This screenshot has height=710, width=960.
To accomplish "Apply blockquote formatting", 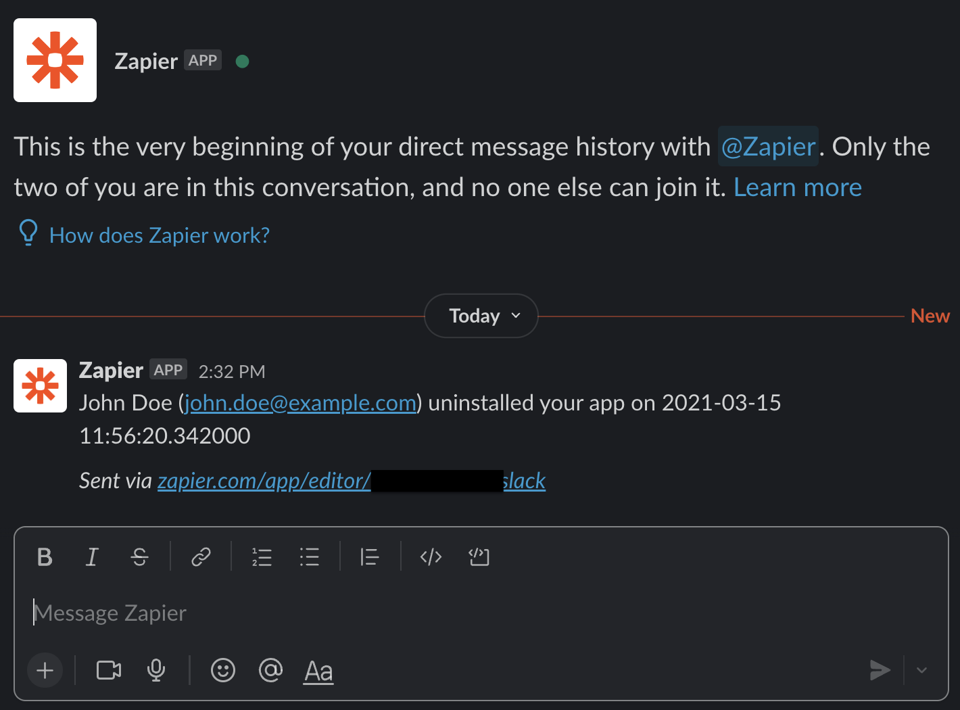I will 370,557.
